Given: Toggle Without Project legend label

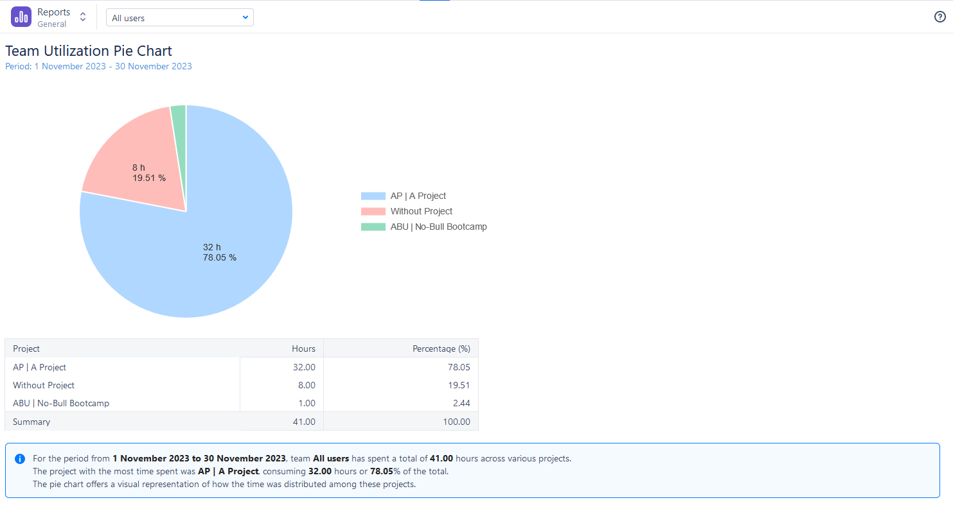Looking at the screenshot, I should 422,211.
